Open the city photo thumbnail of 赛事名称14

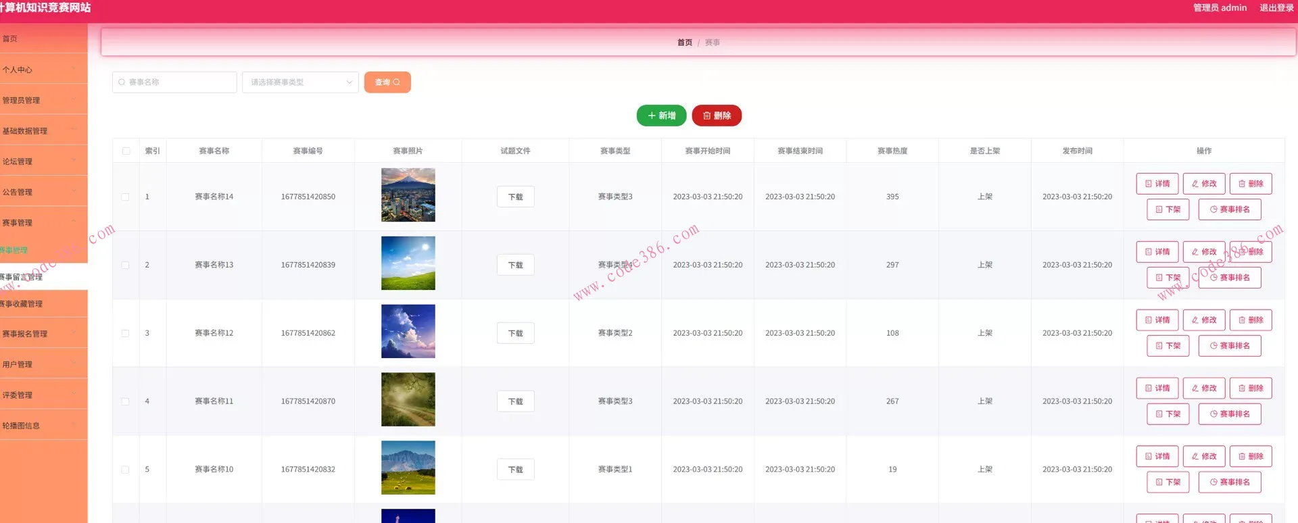point(408,195)
